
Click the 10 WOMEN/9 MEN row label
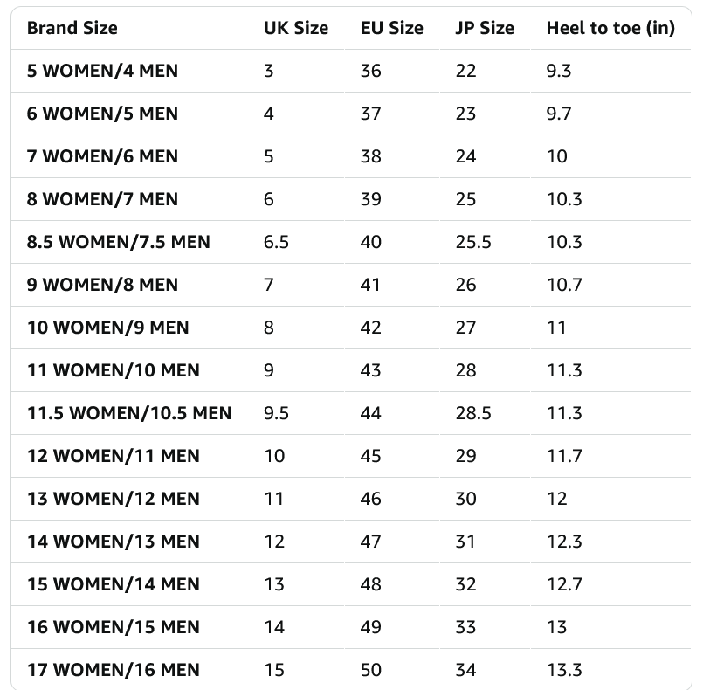(107, 328)
